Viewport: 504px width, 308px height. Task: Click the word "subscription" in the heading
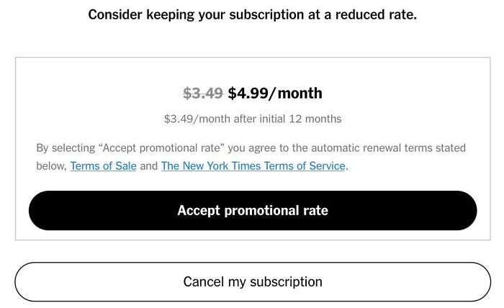click(266, 15)
